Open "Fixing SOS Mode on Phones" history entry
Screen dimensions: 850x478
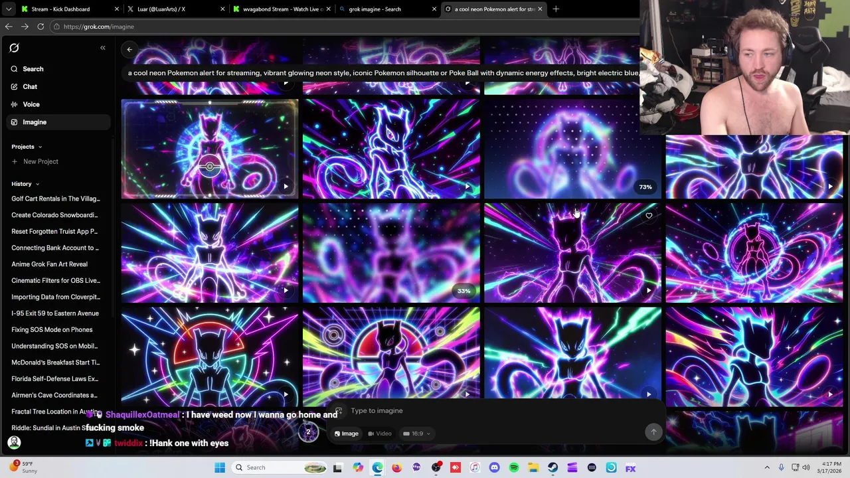[x=52, y=330]
